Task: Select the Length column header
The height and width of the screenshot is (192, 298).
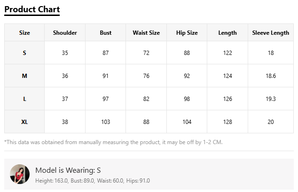Action: 227,33
